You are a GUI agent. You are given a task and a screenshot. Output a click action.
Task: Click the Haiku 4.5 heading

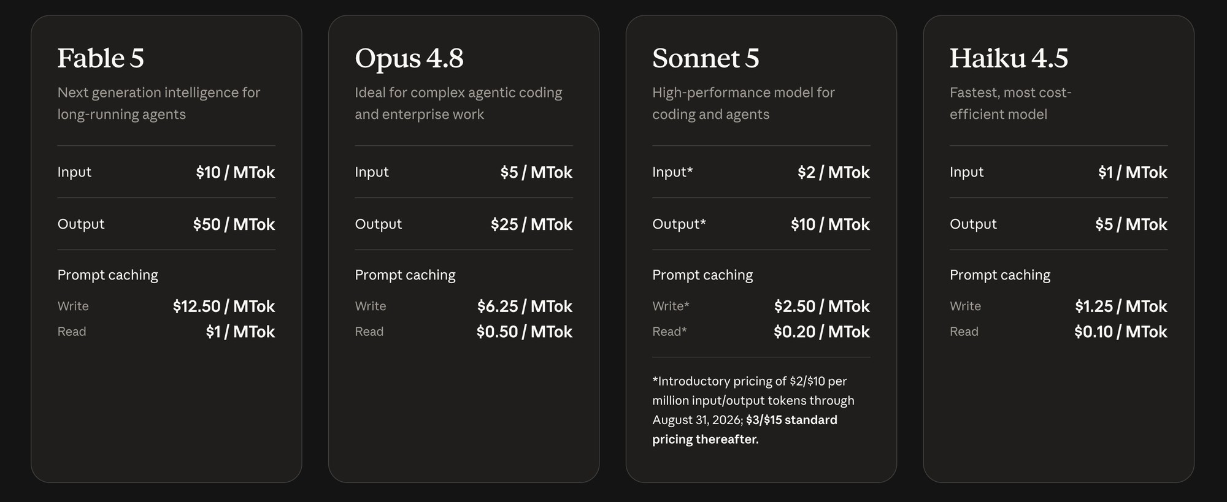tap(1009, 58)
